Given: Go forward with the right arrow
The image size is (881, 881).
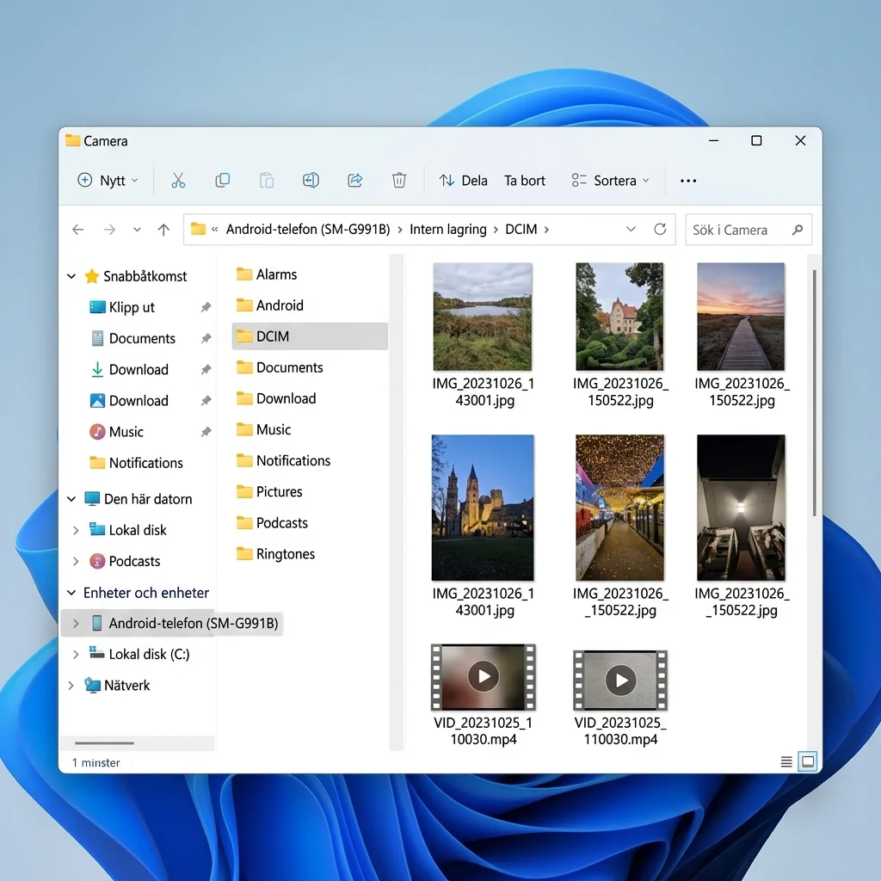Looking at the screenshot, I should pos(109,229).
